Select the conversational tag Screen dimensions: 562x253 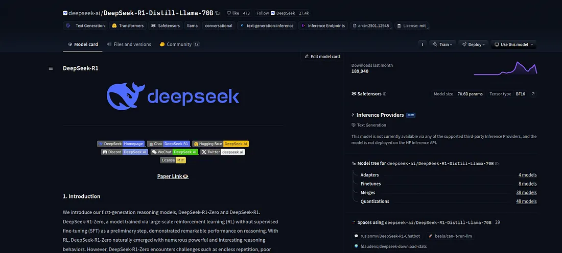pyautogui.click(x=219, y=26)
